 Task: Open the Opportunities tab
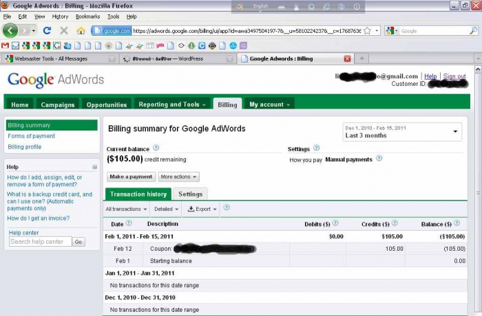pos(107,104)
